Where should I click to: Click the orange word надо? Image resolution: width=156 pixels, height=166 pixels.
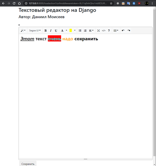pyautogui.click(x=68, y=39)
